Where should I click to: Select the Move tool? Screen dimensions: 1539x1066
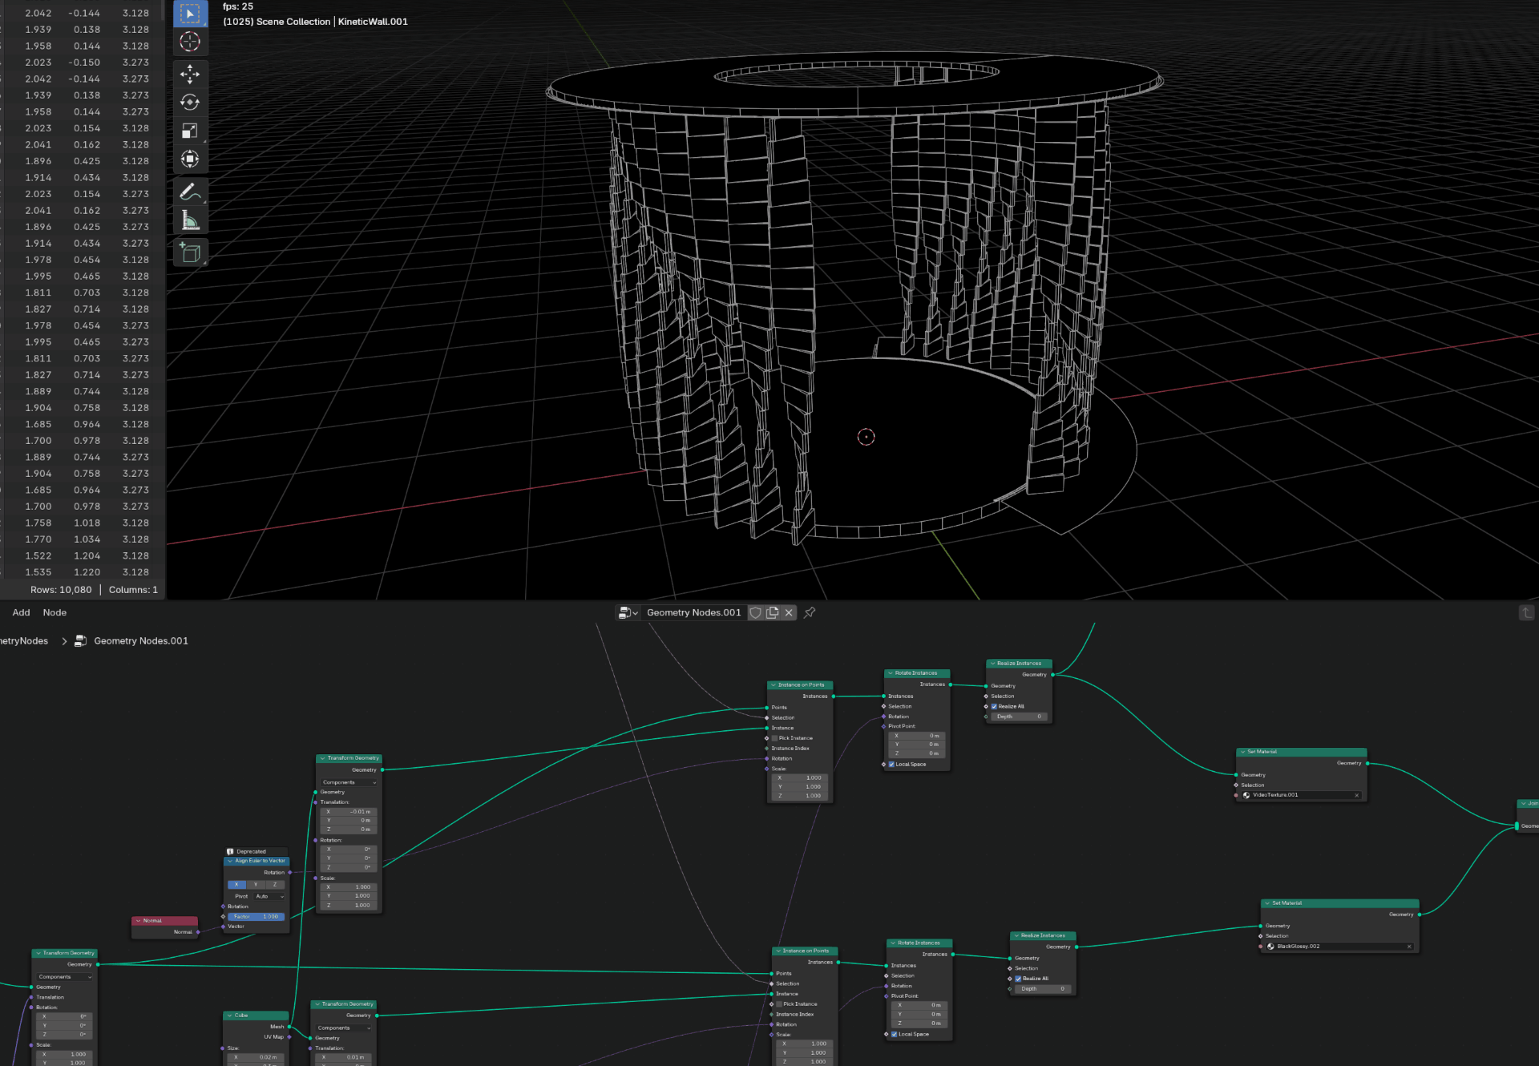point(190,75)
